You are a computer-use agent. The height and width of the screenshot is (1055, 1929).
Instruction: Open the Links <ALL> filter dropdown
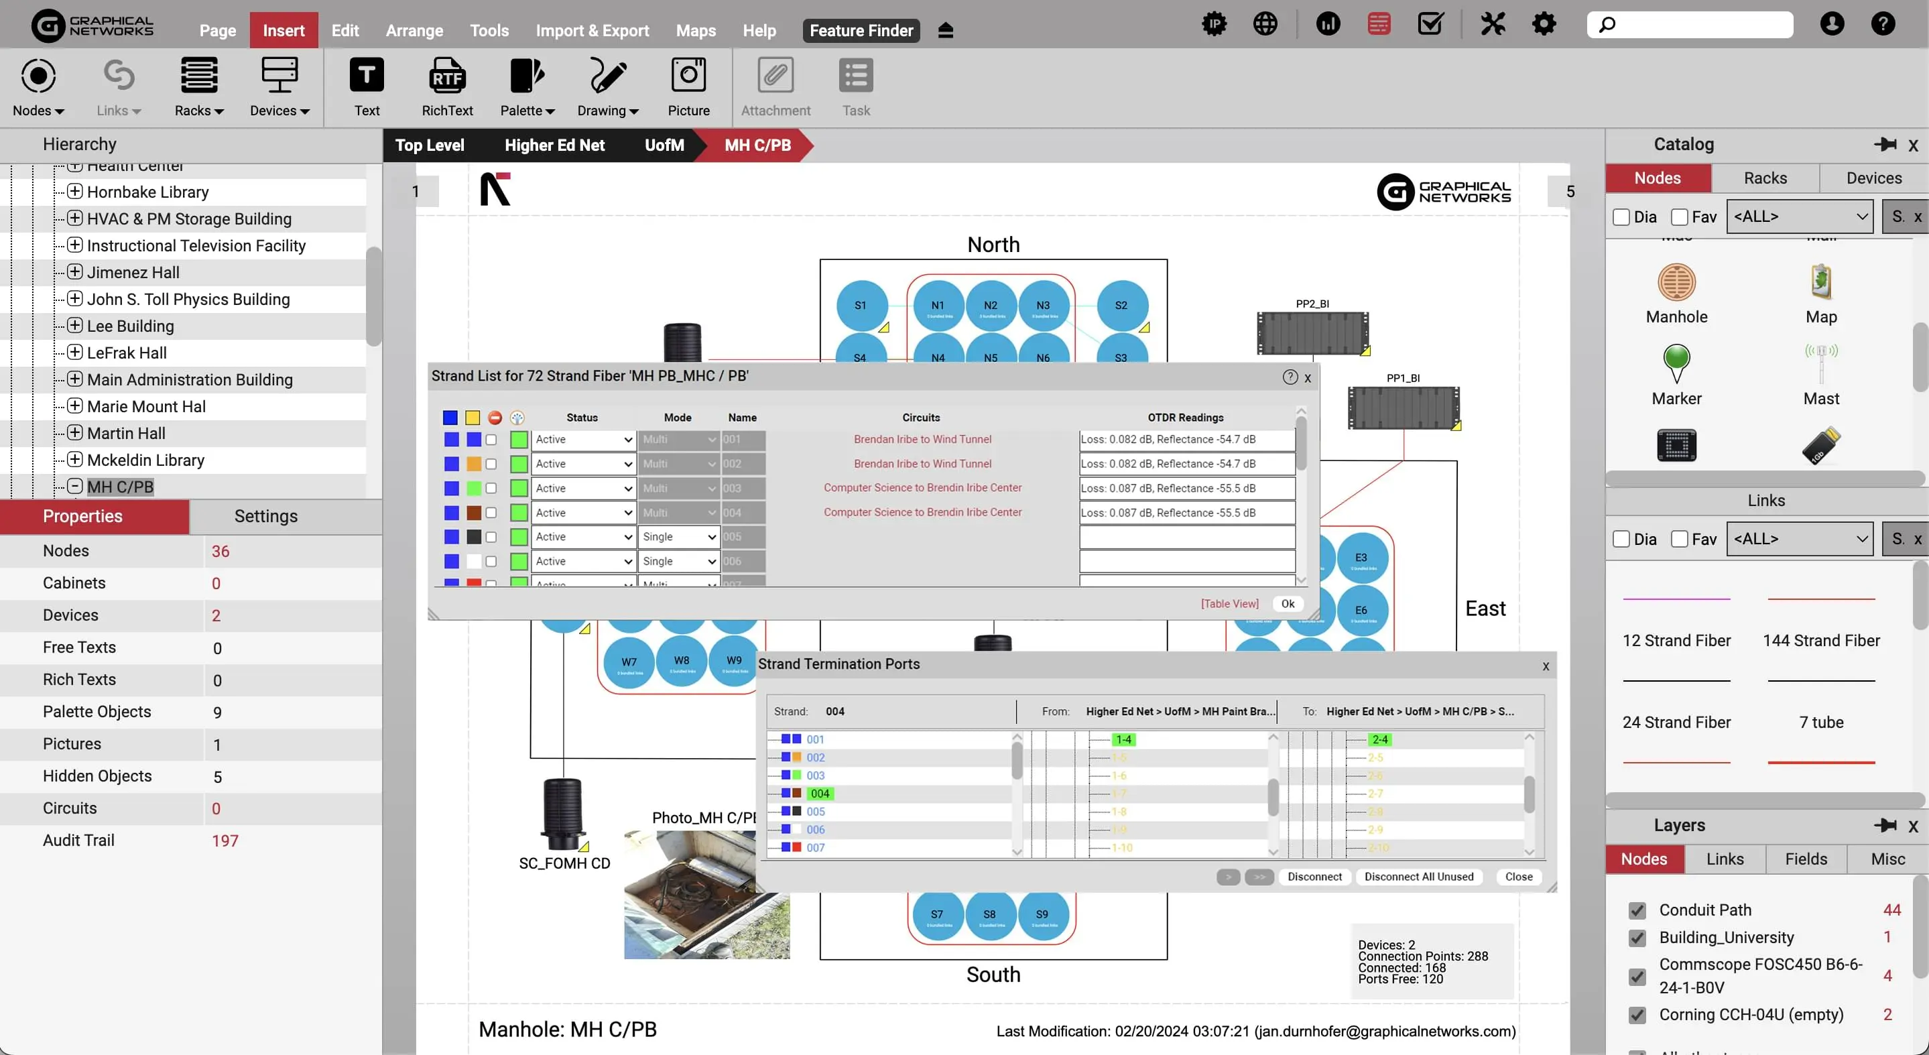click(x=1799, y=539)
